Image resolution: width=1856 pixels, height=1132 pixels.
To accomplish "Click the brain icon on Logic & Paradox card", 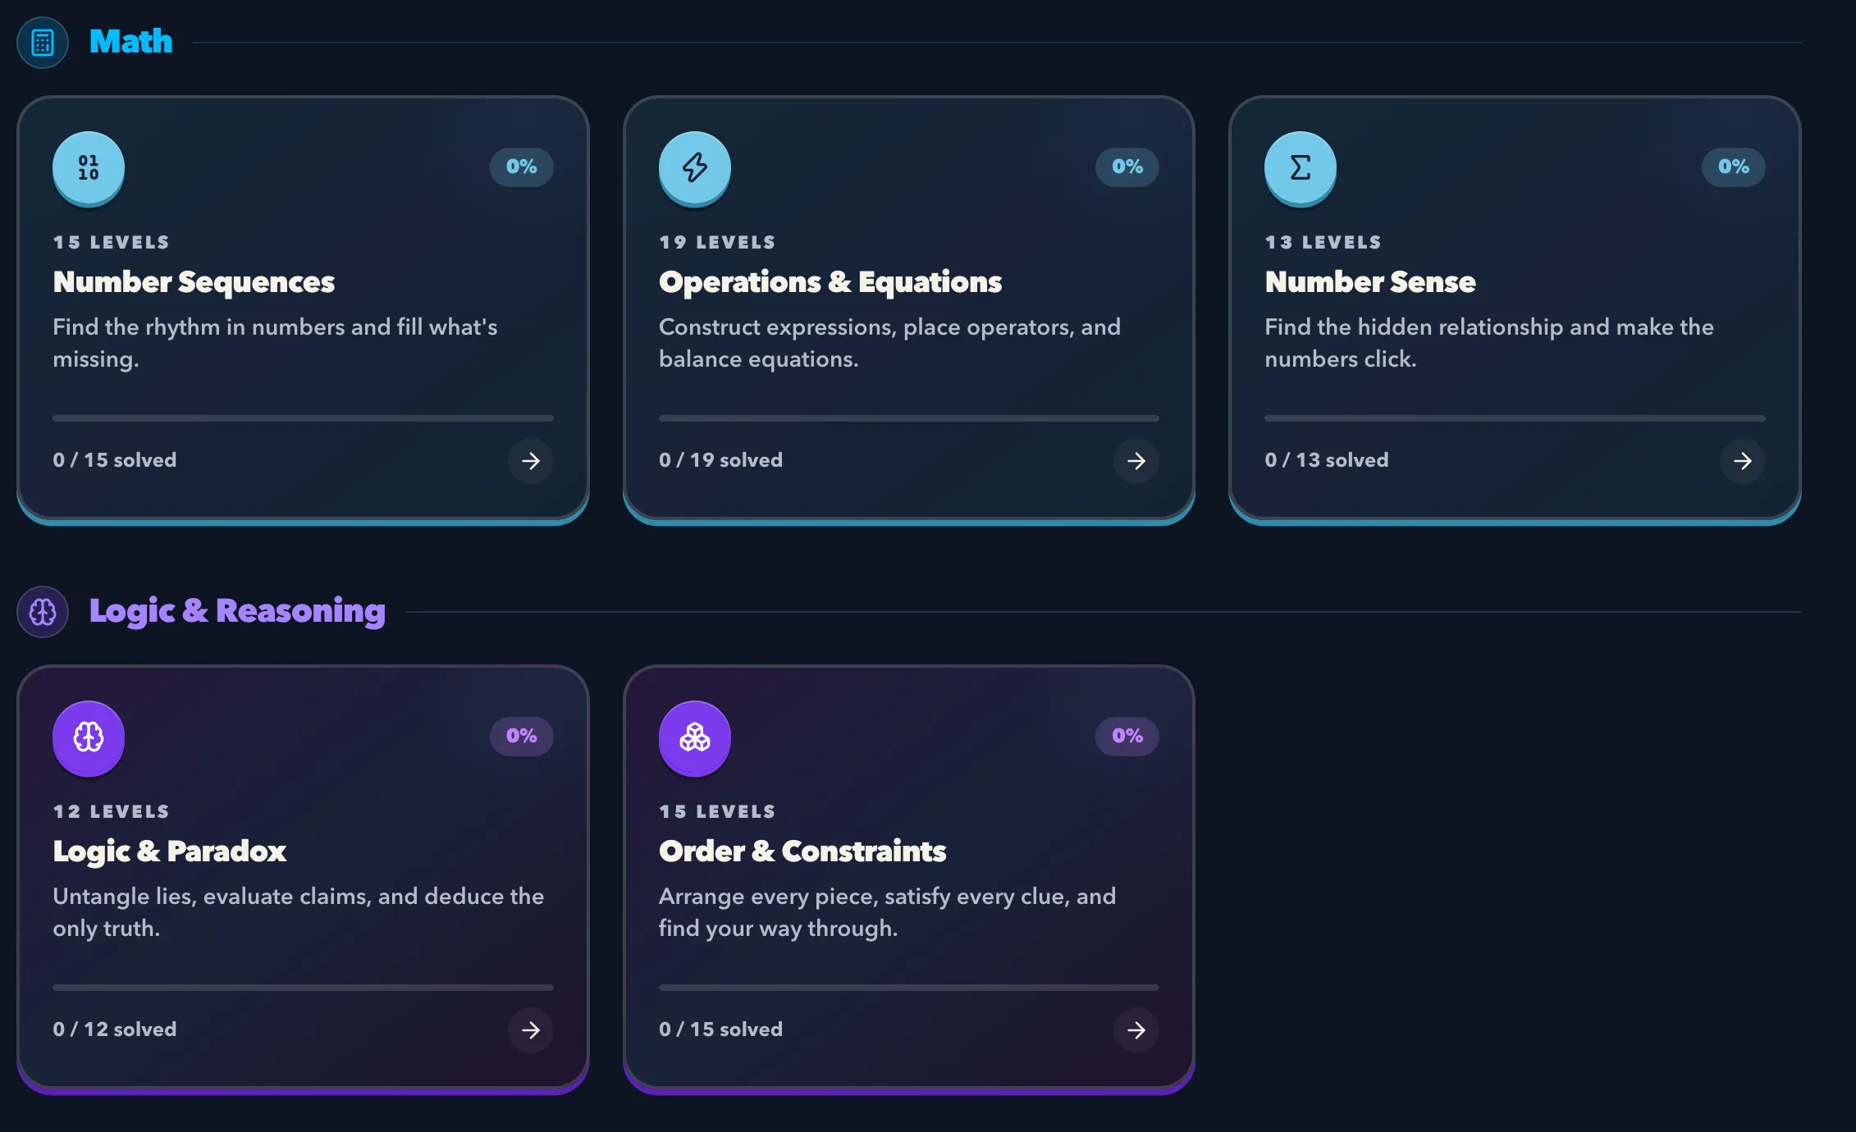I will [x=89, y=737].
